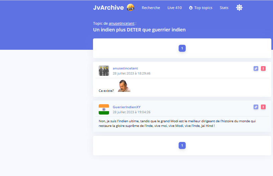The image size is (273, 176).
Task: Click the JvArchive logo text
Action: click(x=108, y=8)
